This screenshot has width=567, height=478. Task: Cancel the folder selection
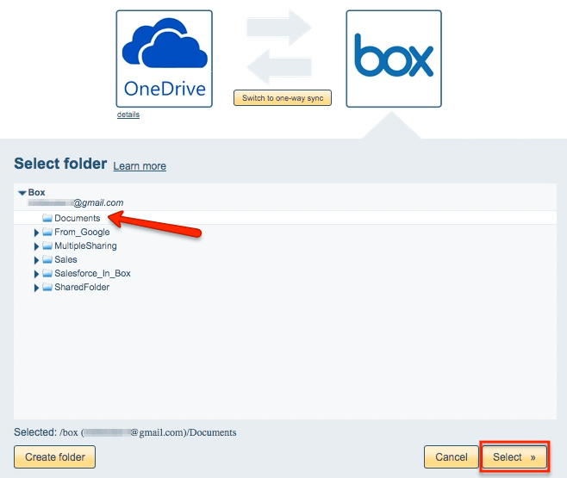(x=452, y=457)
